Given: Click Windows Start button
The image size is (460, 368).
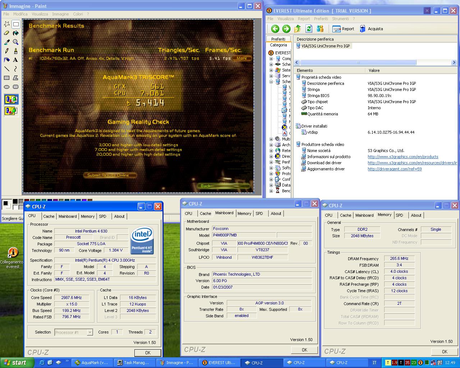Looking at the screenshot, I should (17, 363).
